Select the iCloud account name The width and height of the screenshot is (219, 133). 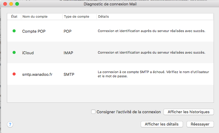tap(28, 53)
